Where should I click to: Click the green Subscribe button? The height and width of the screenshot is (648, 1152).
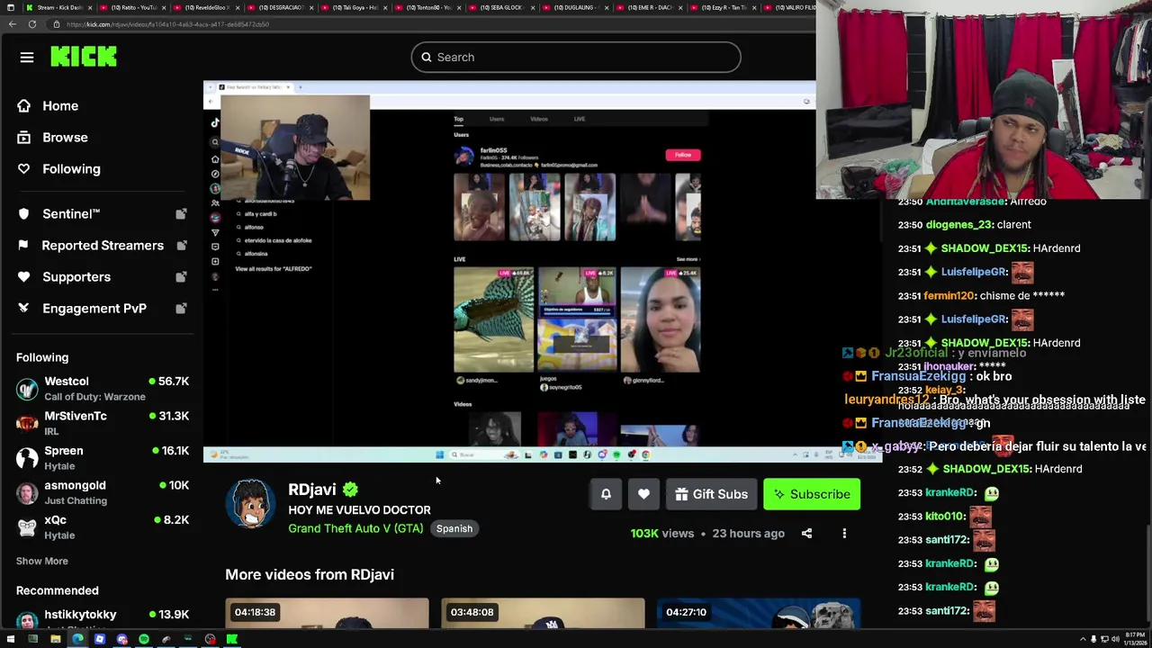[812, 494]
